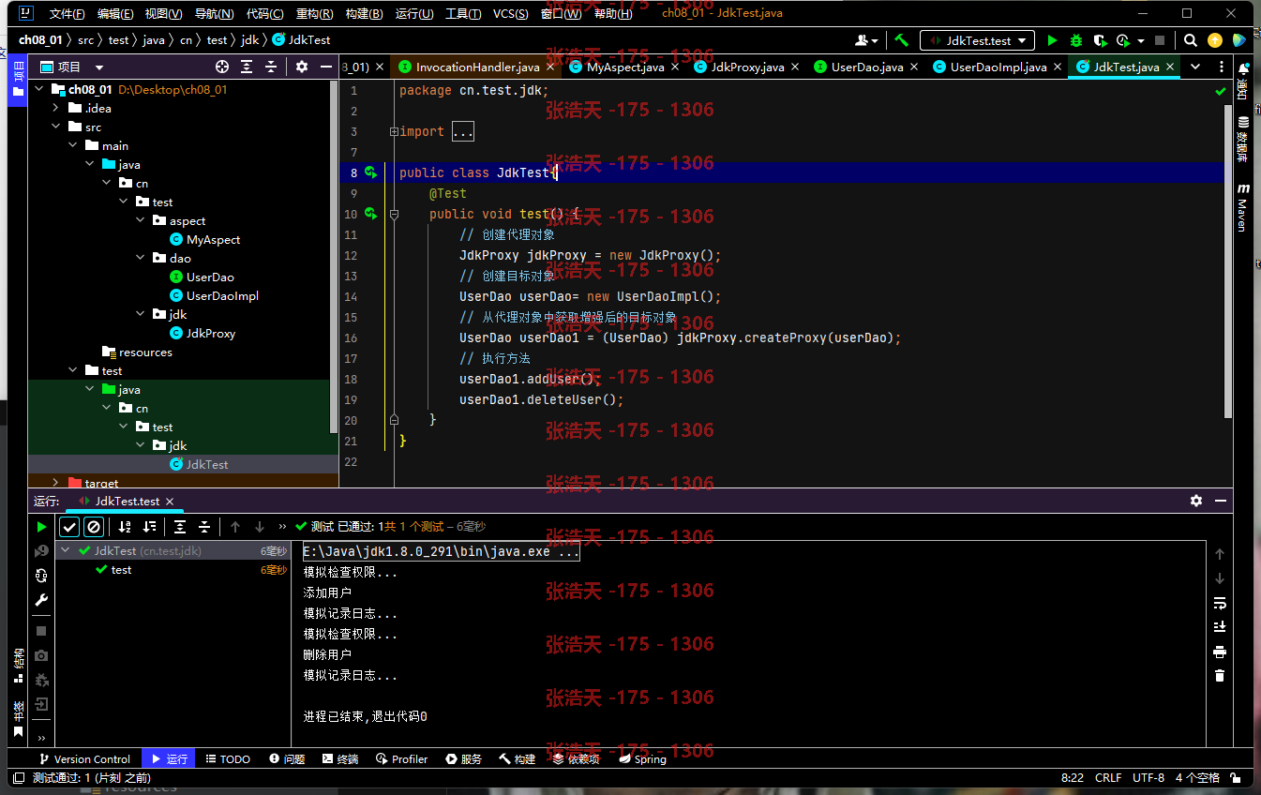The image size is (1261, 795).
Task: Open the JdkTest.test run configuration dropdown
Action: point(977,40)
